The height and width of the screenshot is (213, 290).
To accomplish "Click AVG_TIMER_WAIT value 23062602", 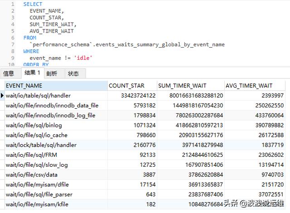I will pyautogui.click(x=271, y=155).
